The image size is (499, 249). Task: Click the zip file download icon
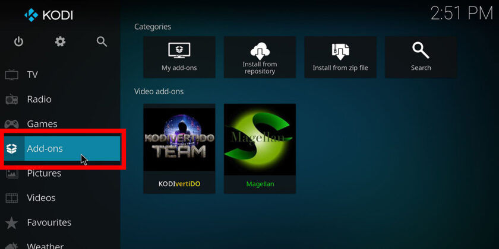point(340,52)
